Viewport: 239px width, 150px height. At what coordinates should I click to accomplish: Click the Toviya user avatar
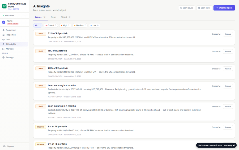4,22
